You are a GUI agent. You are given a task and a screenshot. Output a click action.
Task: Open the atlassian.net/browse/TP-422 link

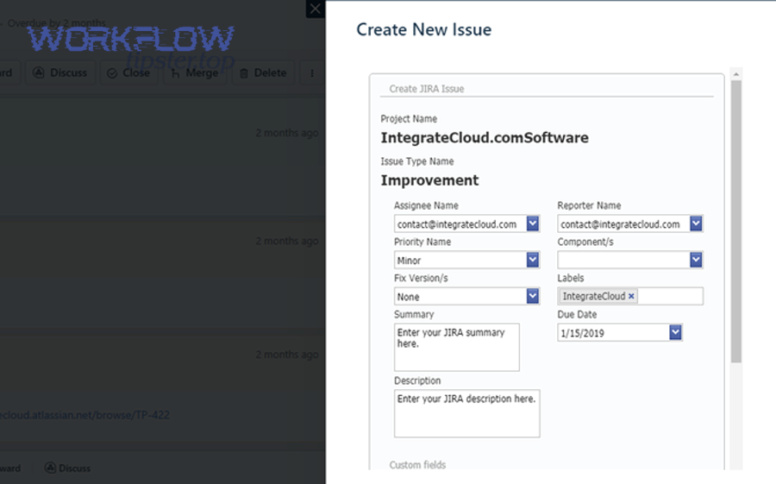click(84, 415)
